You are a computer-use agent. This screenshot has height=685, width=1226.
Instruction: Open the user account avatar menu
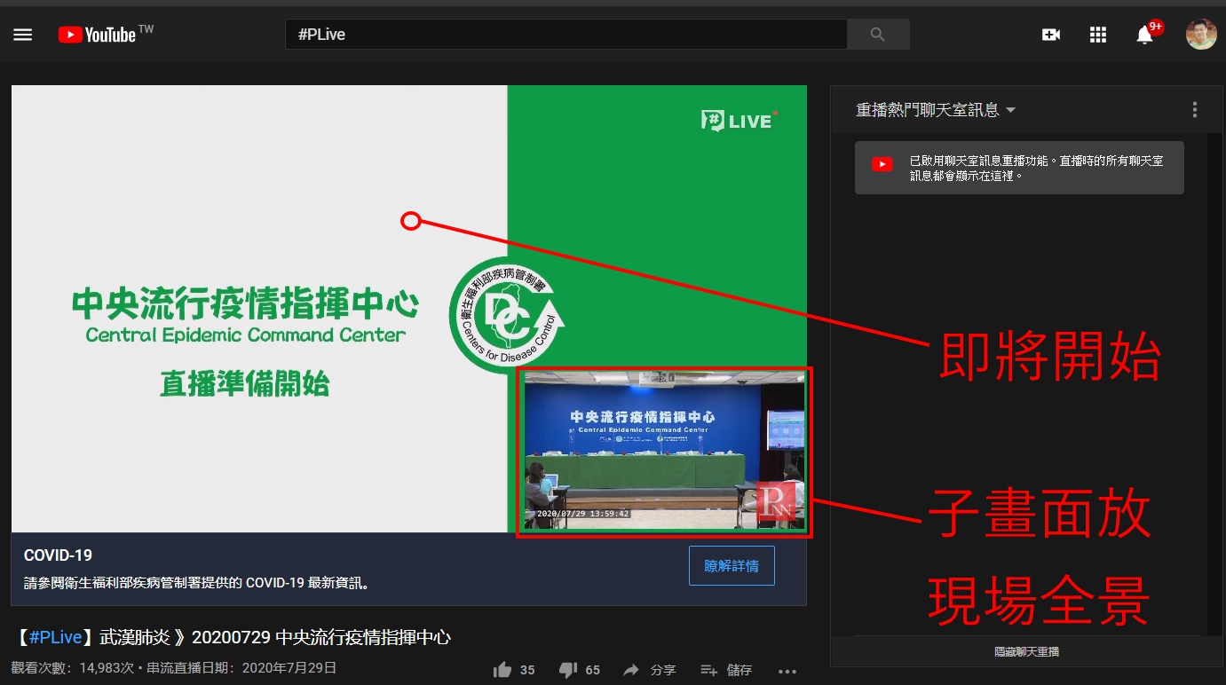tap(1201, 35)
